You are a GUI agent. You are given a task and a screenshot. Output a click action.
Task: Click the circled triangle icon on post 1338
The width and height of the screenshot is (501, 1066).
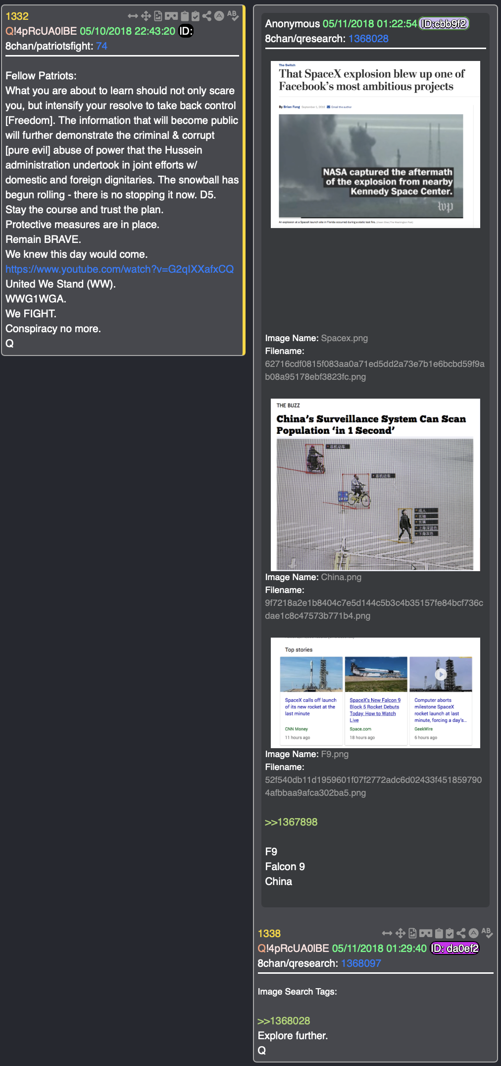[474, 933]
